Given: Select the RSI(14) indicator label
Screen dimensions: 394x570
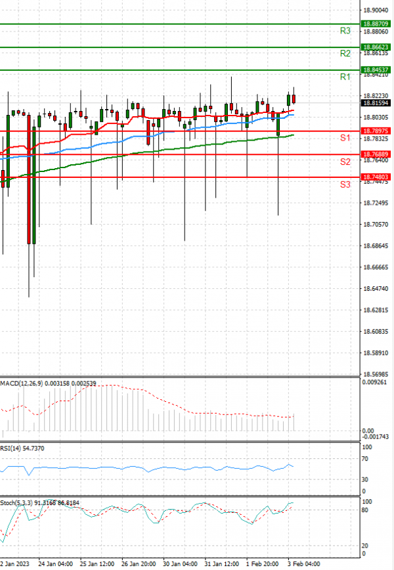Looking at the screenshot, I should [x=12, y=448].
